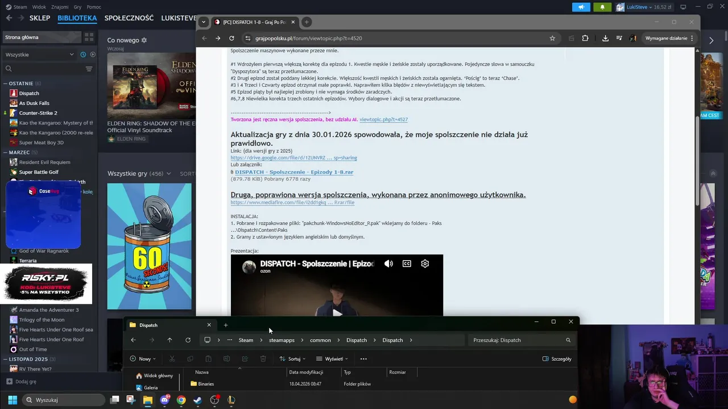Open Steam library advanced filter options
Image resolution: width=728 pixels, height=409 pixels.
point(89,69)
